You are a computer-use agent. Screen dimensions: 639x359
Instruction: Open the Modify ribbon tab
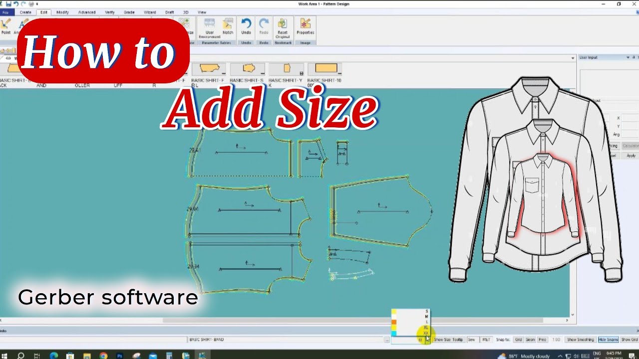tap(62, 12)
